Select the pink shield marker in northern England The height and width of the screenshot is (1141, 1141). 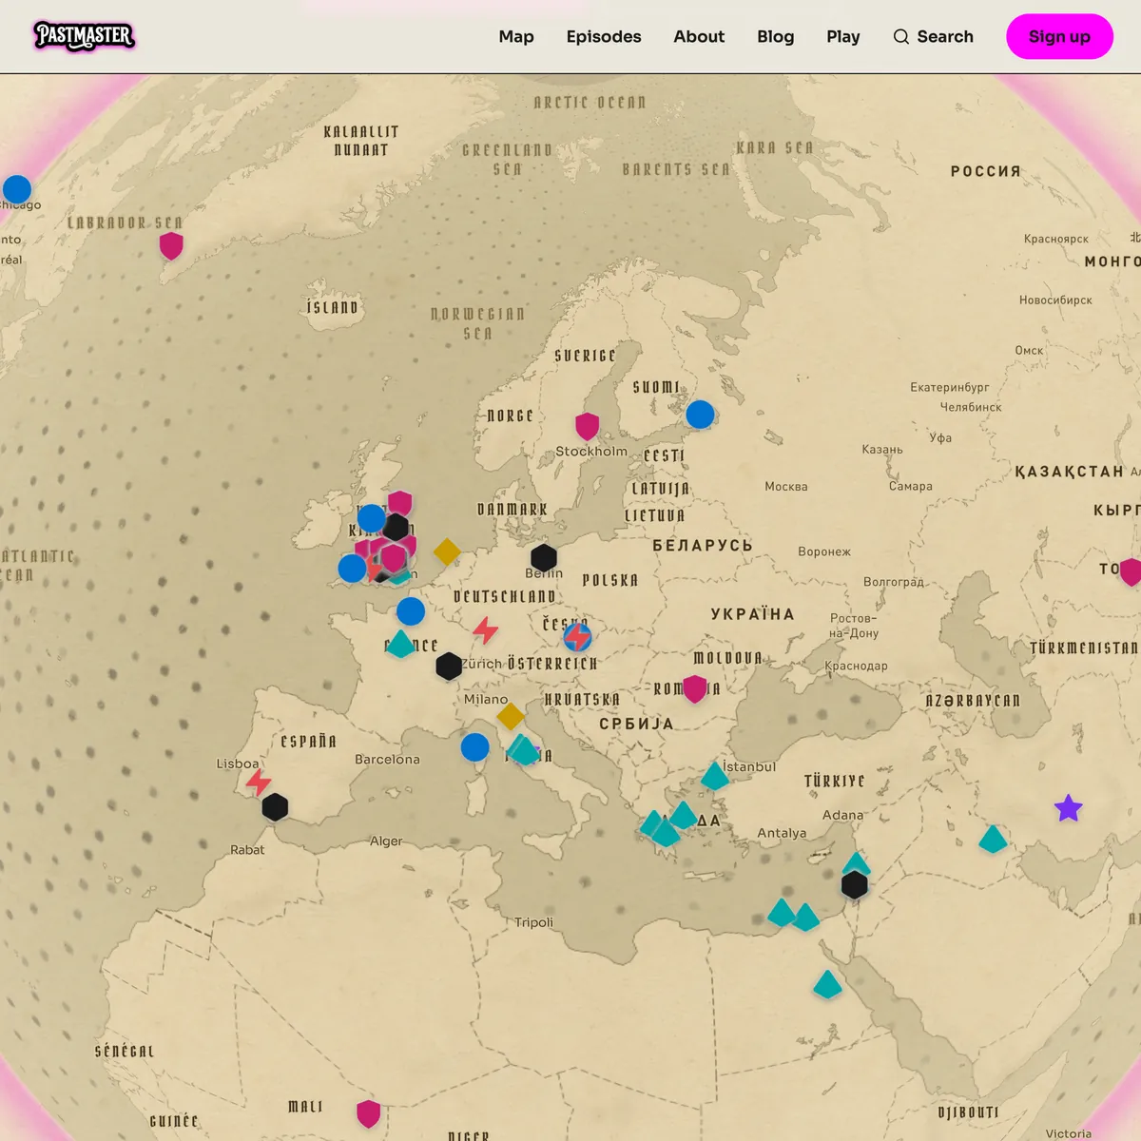pyautogui.click(x=400, y=503)
